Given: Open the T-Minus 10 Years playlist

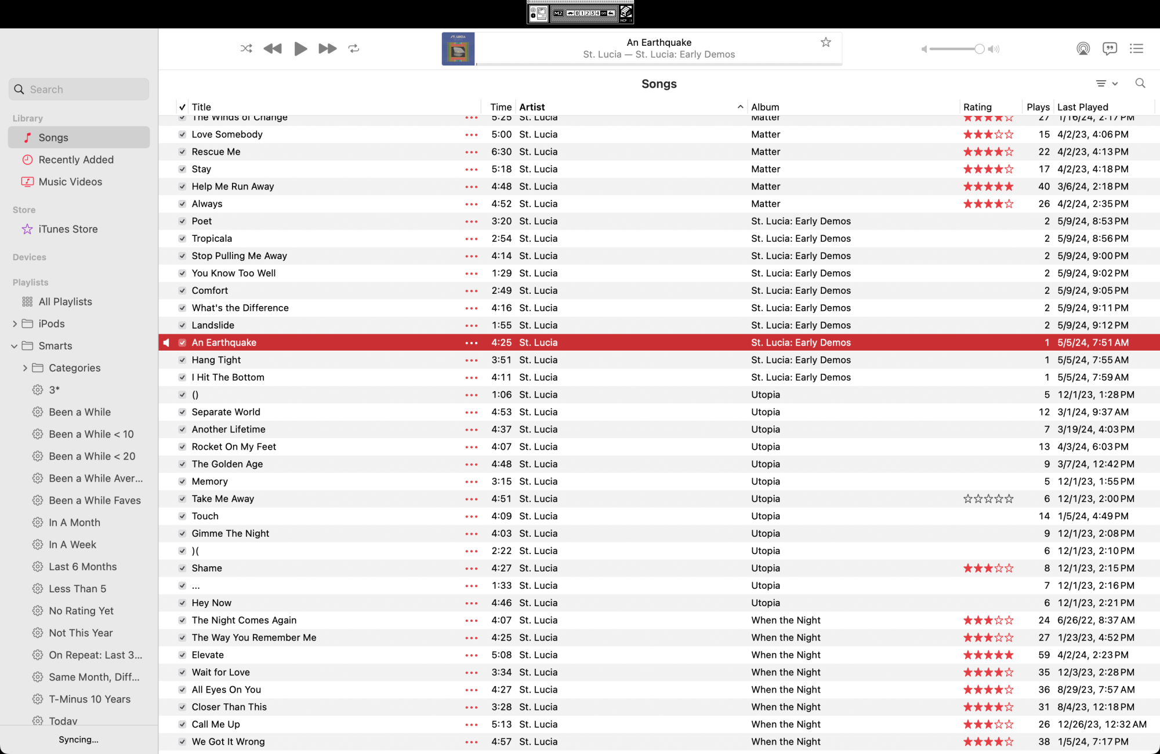Looking at the screenshot, I should coord(79,699).
